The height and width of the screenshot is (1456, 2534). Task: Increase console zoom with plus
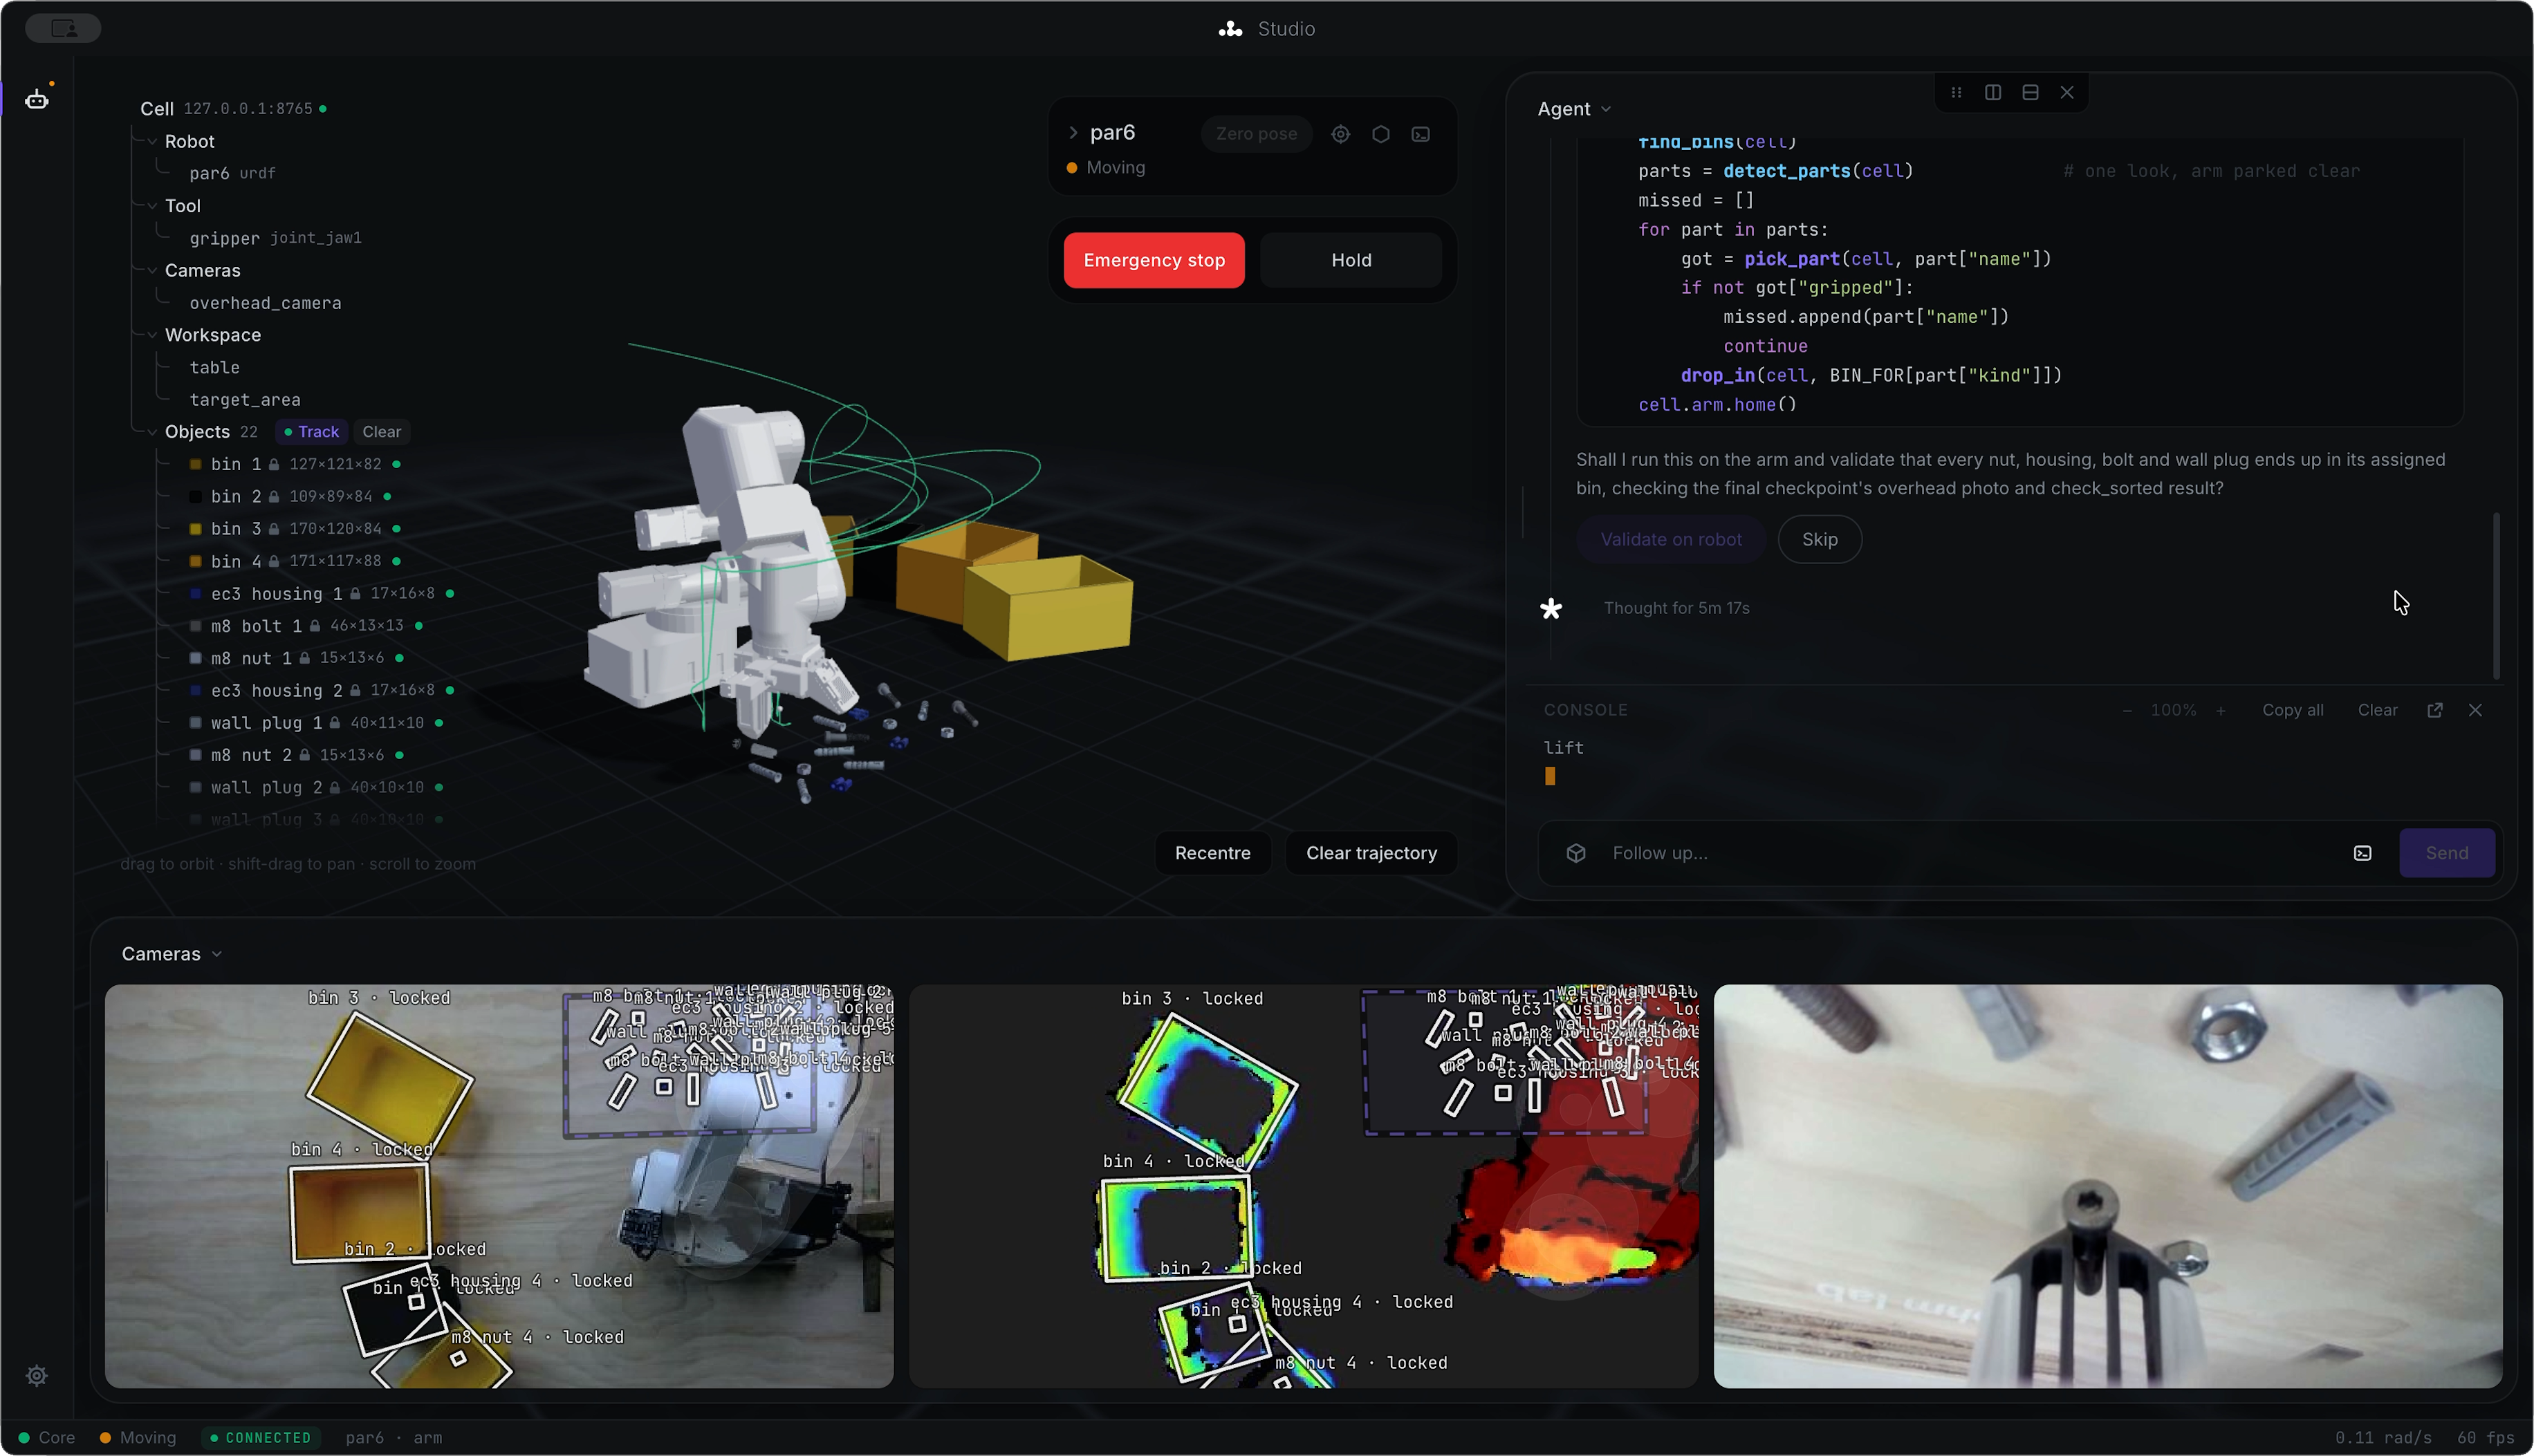coord(2221,710)
